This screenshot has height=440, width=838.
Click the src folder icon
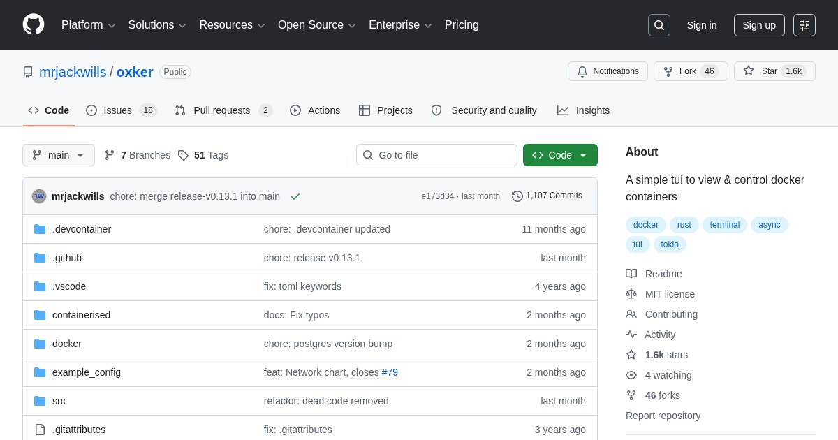(x=40, y=401)
